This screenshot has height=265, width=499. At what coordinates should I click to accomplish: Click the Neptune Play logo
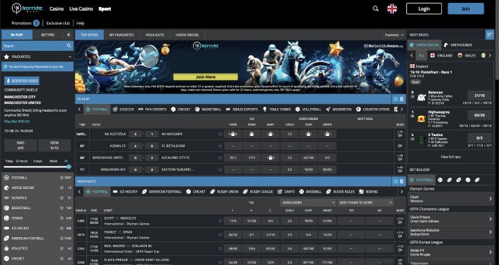pos(27,8)
